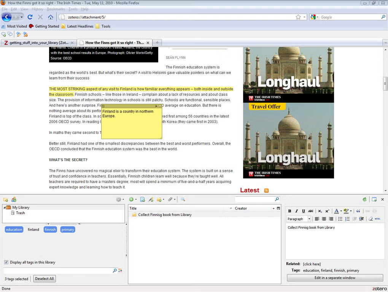Click the Zotero sync refresh icon
The width and height of the screenshot is (388, 292).
[365, 200]
